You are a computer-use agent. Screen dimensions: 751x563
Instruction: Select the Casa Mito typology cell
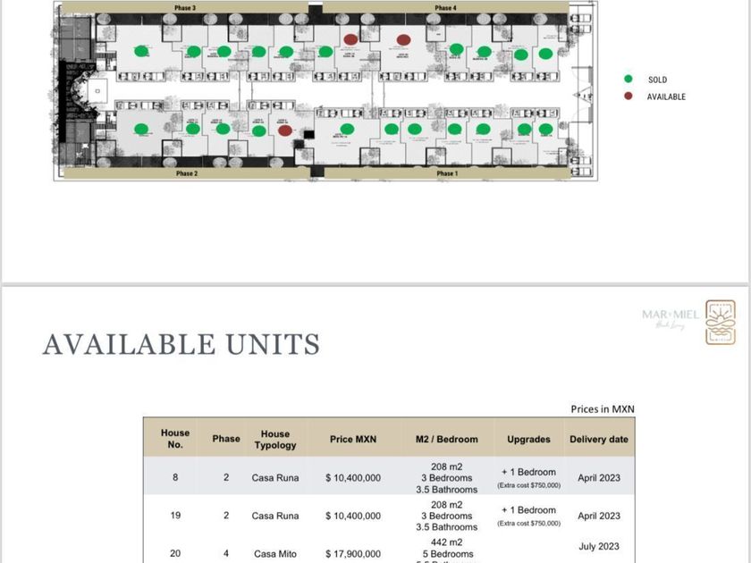pos(275,554)
